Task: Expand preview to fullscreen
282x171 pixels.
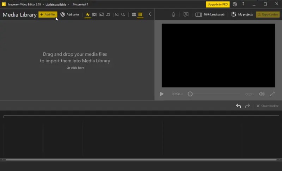Action: click(272, 94)
